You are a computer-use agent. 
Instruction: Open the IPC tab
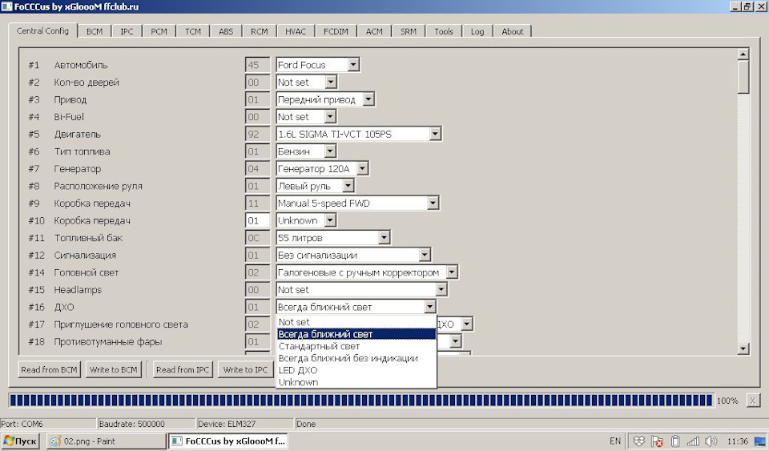pyautogui.click(x=127, y=31)
